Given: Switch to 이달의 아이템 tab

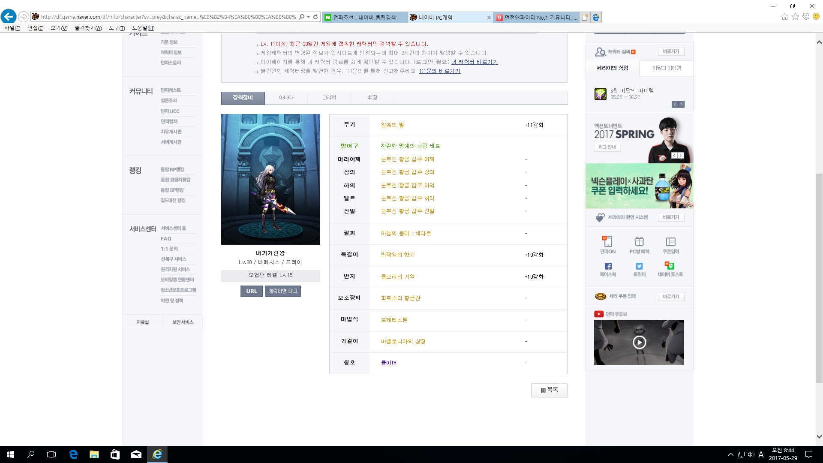Looking at the screenshot, I should [666, 68].
